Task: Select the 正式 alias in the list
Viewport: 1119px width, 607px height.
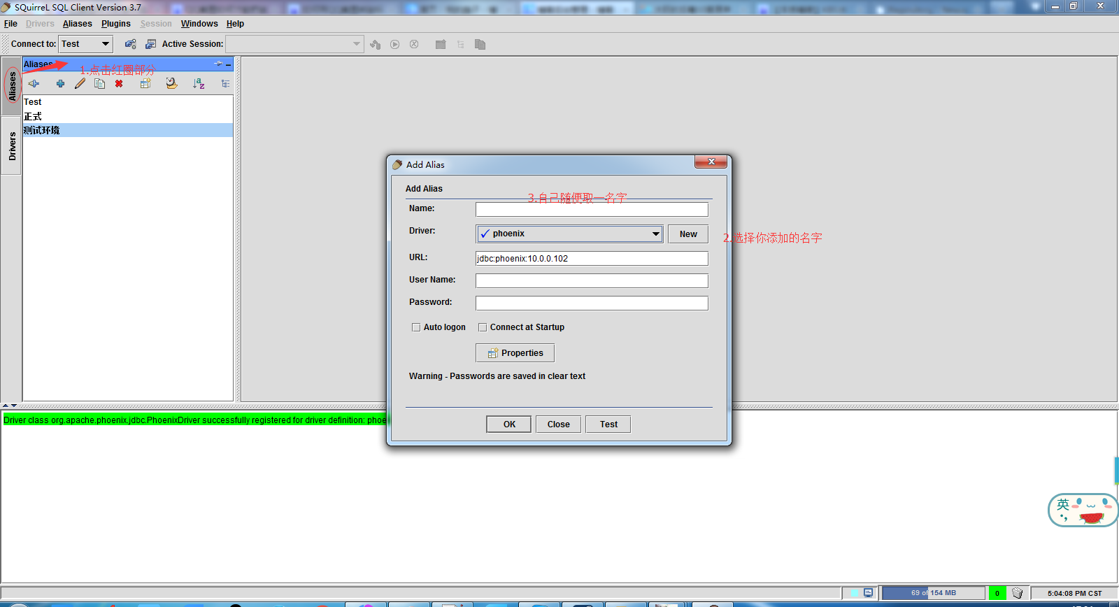Action: coord(128,116)
